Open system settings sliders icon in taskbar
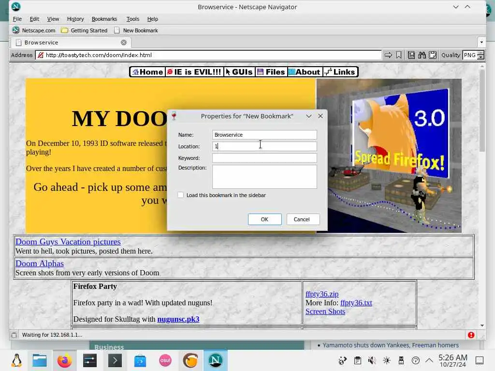495x371 pixels. [89, 360]
